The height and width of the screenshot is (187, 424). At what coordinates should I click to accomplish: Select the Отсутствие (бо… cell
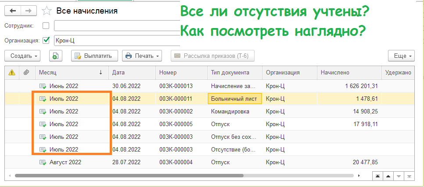coord(235,149)
